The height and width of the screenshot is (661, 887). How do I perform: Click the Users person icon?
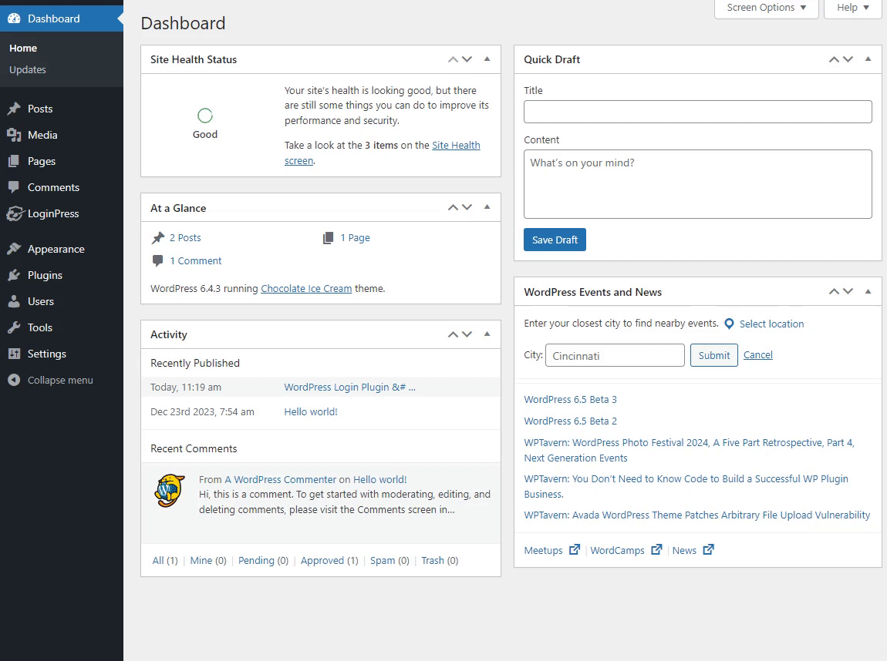click(x=14, y=301)
